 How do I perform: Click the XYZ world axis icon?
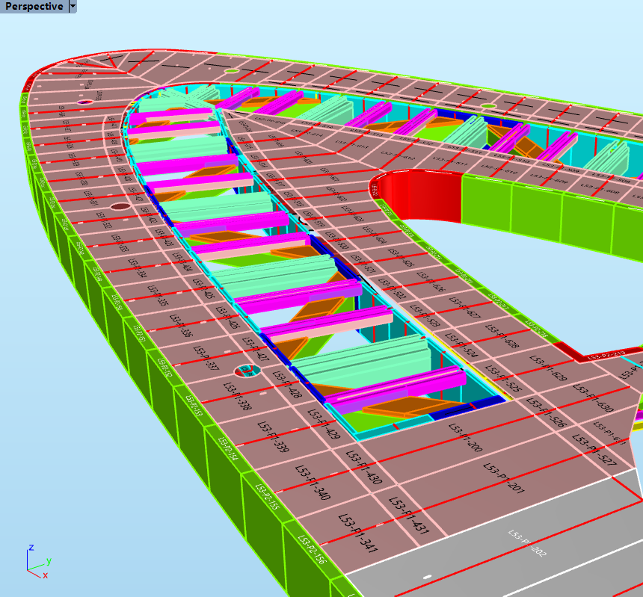37,562
